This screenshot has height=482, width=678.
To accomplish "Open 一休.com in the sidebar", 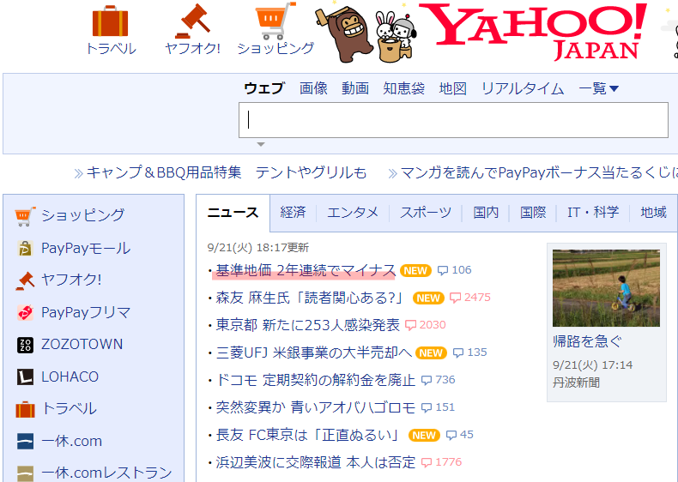I will (x=71, y=441).
